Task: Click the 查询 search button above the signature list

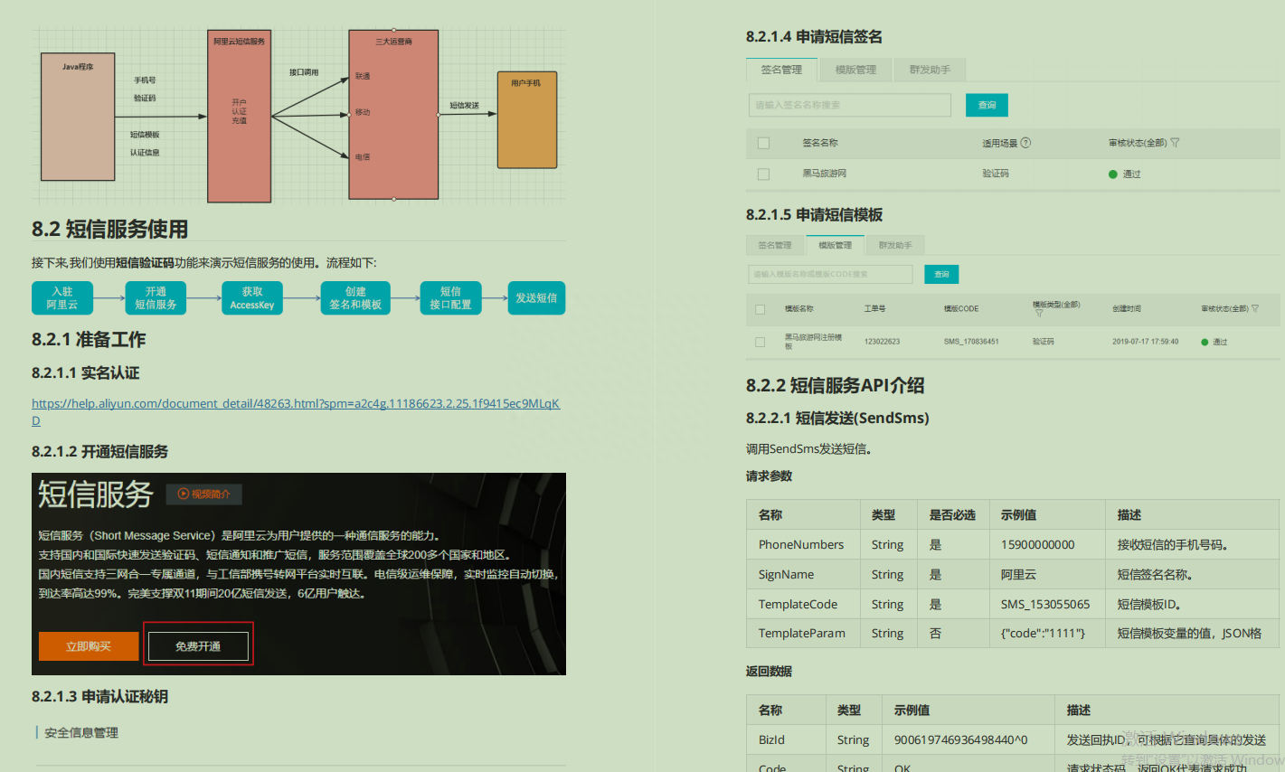Action: [x=987, y=104]
